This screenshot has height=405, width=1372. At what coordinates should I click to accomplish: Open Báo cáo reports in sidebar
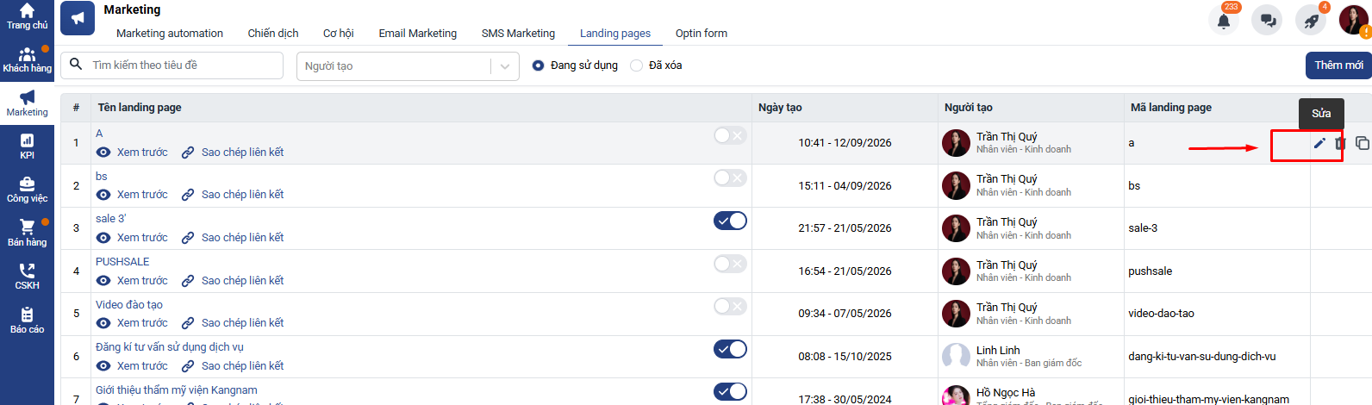[27, 320]
